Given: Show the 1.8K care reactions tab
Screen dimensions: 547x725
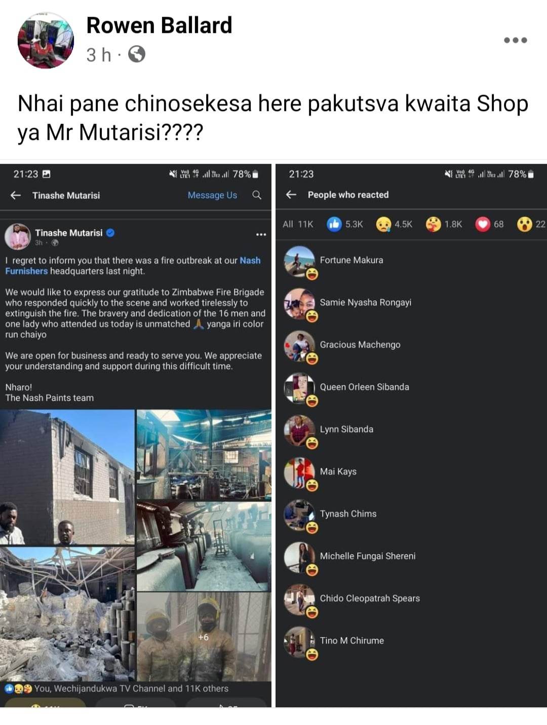Looking at the screenshot, I should pos(444,224).
